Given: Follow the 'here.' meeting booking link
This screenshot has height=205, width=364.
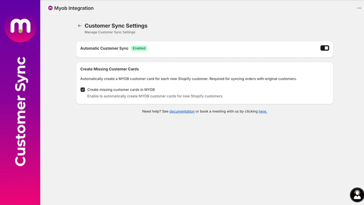Looking at the screenshot, I should pyautogui.click(x=263, y=111).
